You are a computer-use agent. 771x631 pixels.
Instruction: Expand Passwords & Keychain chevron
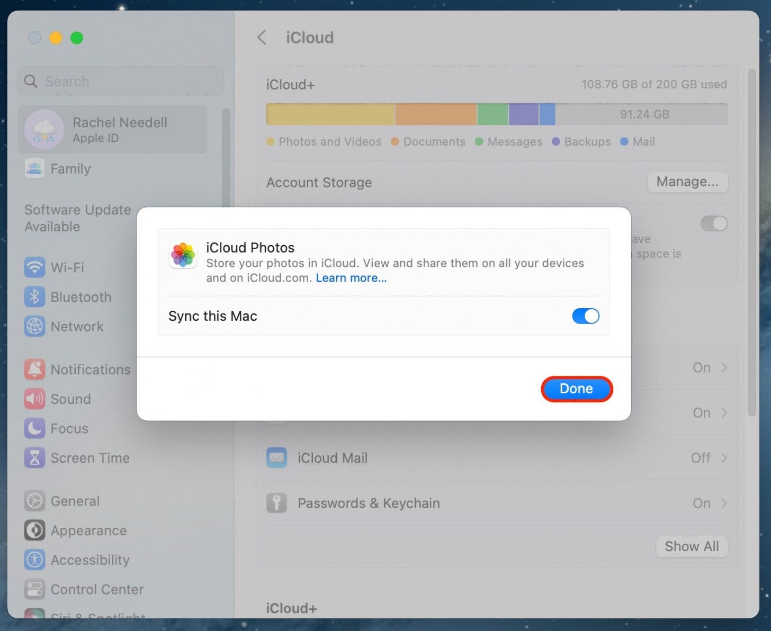724,503
